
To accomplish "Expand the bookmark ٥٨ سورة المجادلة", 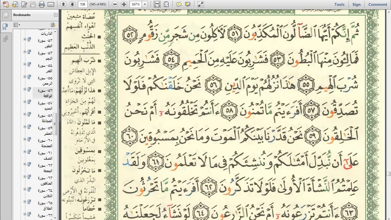I will tap(25, 115).
